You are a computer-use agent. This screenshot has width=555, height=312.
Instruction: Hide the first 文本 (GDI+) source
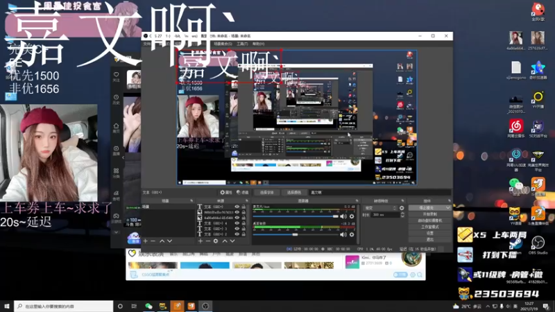pyautogui.click(x=237, y=207)
